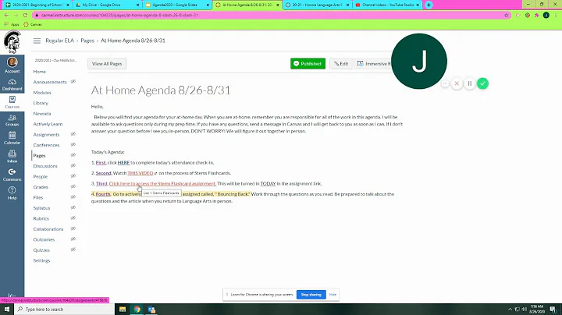562x315 pixels.
Task: Open Loom recording more options dots
Action: pyautogui.click(x=445, y=83)
